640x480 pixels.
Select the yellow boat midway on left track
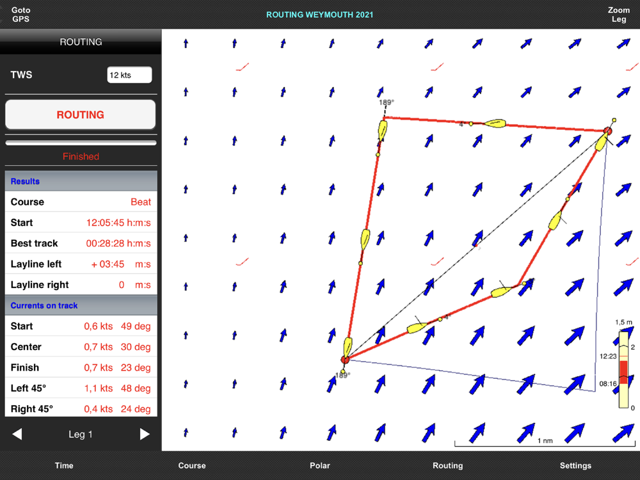pyautogui.click(x=365, y=239)
